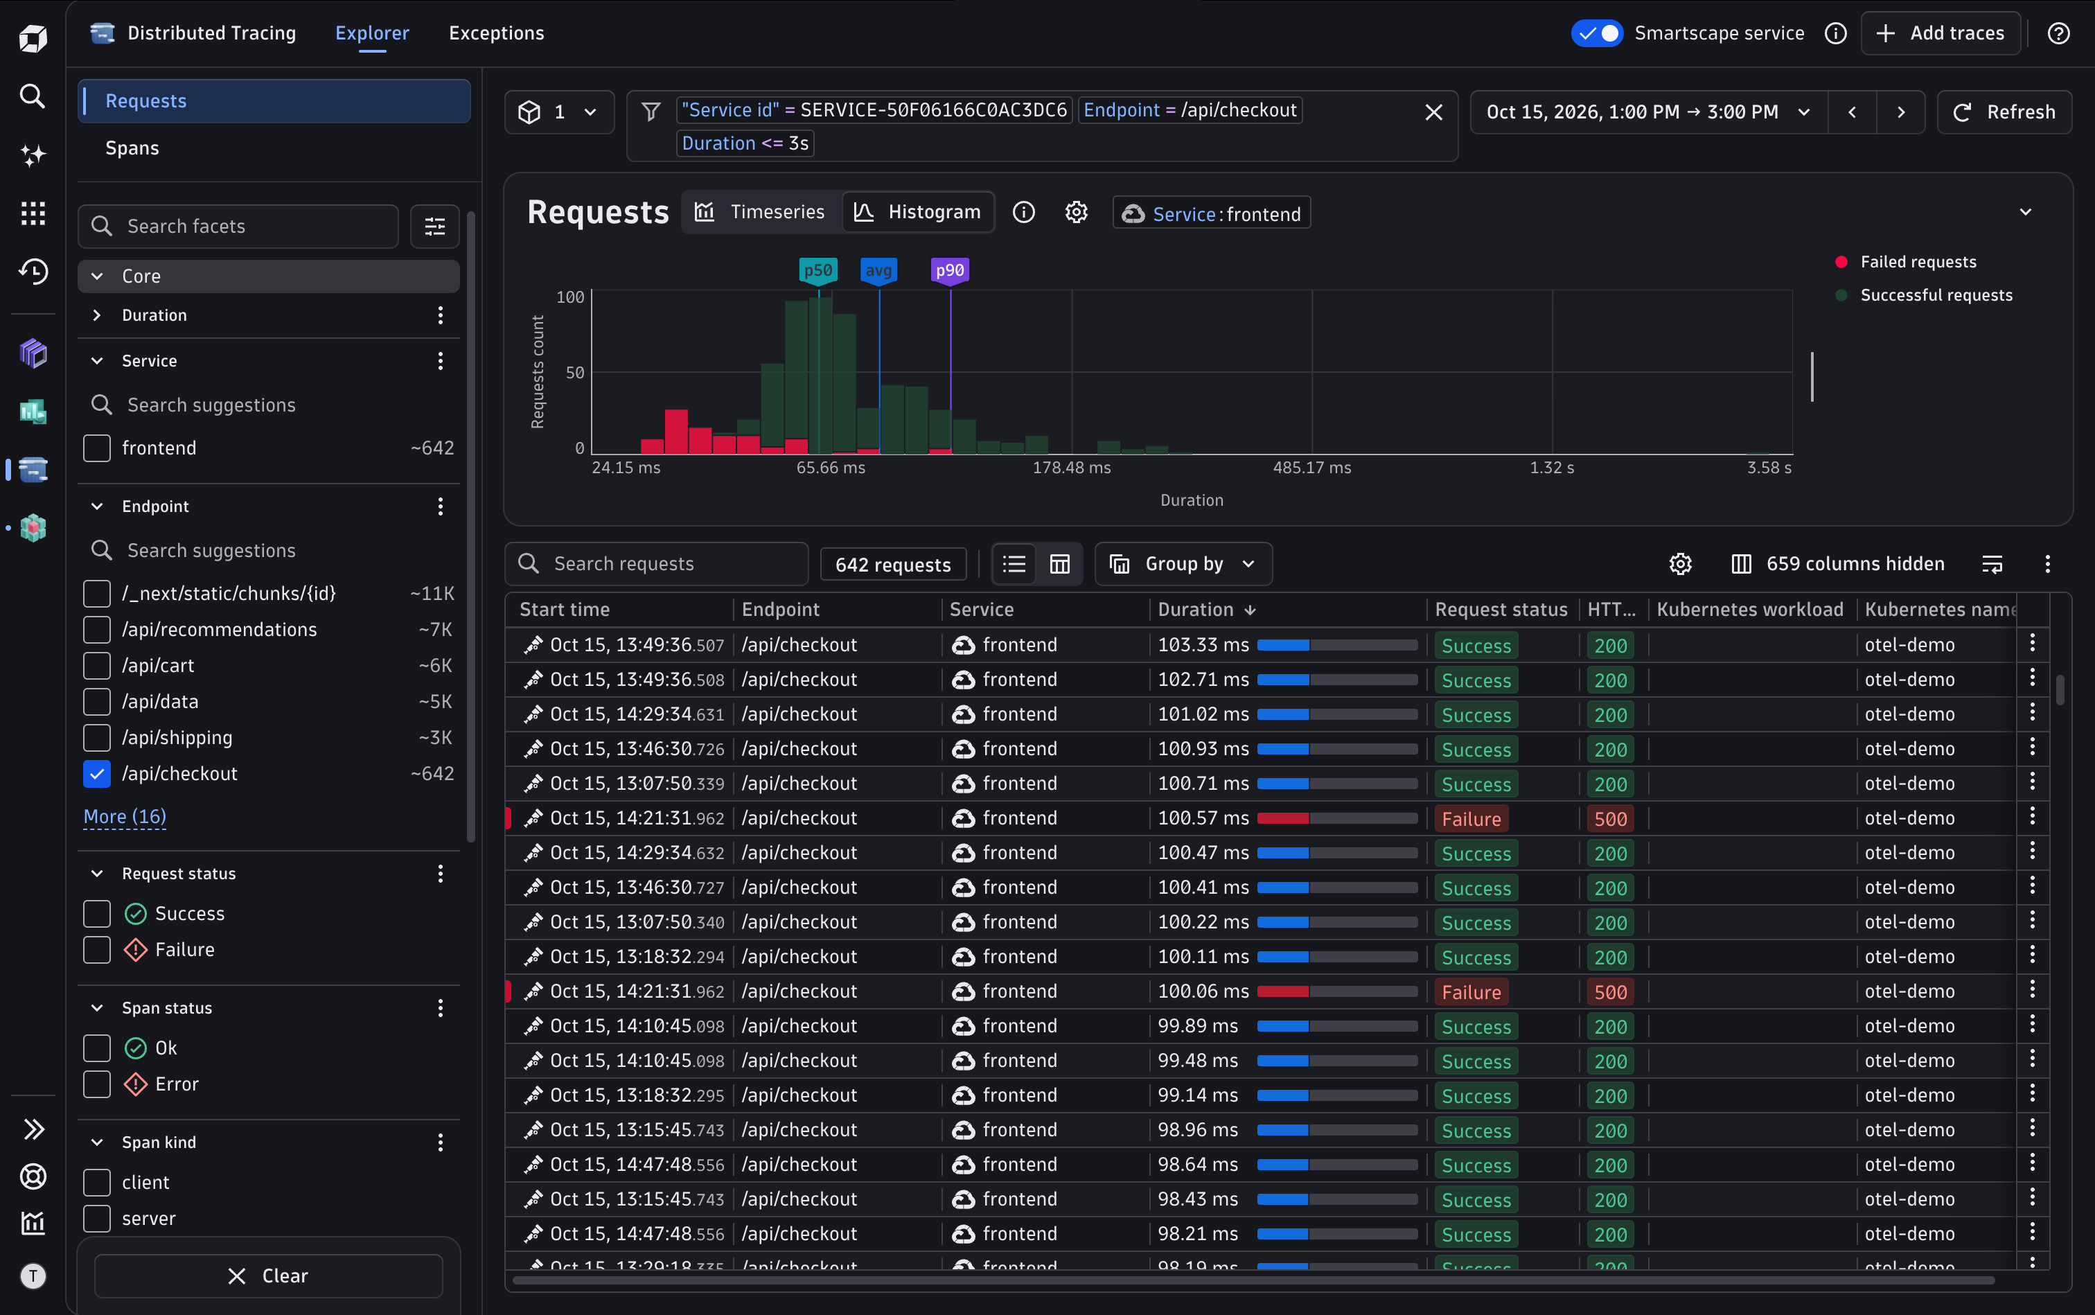Screen dimensions: 2095x1315
Task: Collapse the Core facet group
Action: point(96,276)
